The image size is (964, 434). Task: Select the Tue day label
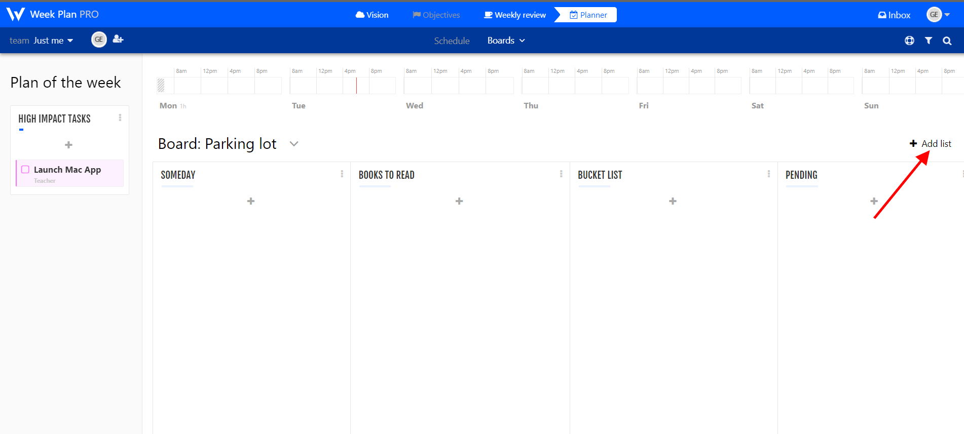(x=299, y=106)
